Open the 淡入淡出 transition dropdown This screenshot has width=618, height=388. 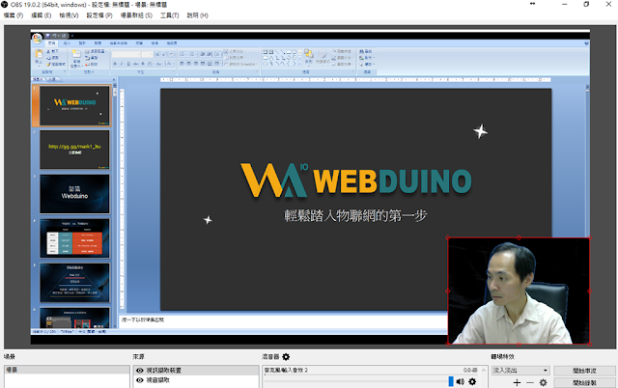click(x=520, y=371)
